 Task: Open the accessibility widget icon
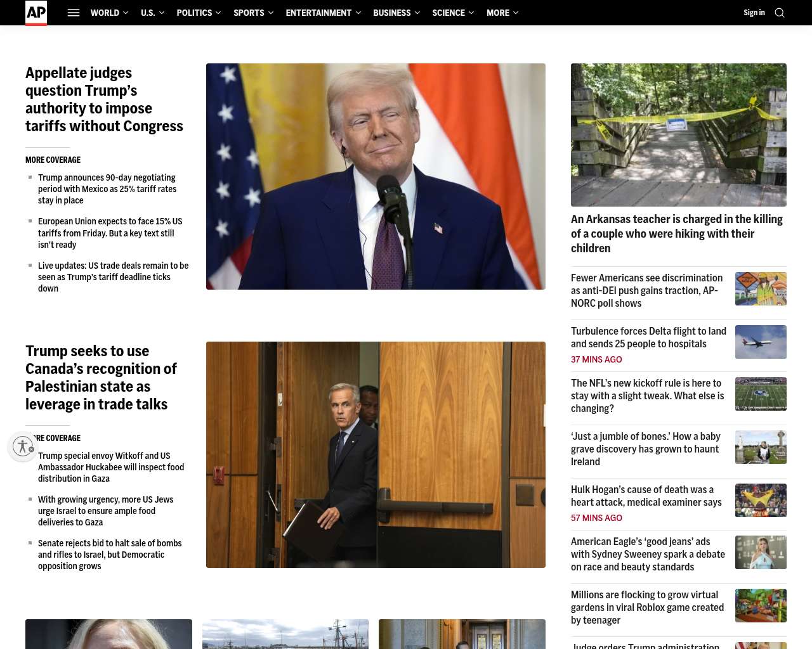point(23,446)
